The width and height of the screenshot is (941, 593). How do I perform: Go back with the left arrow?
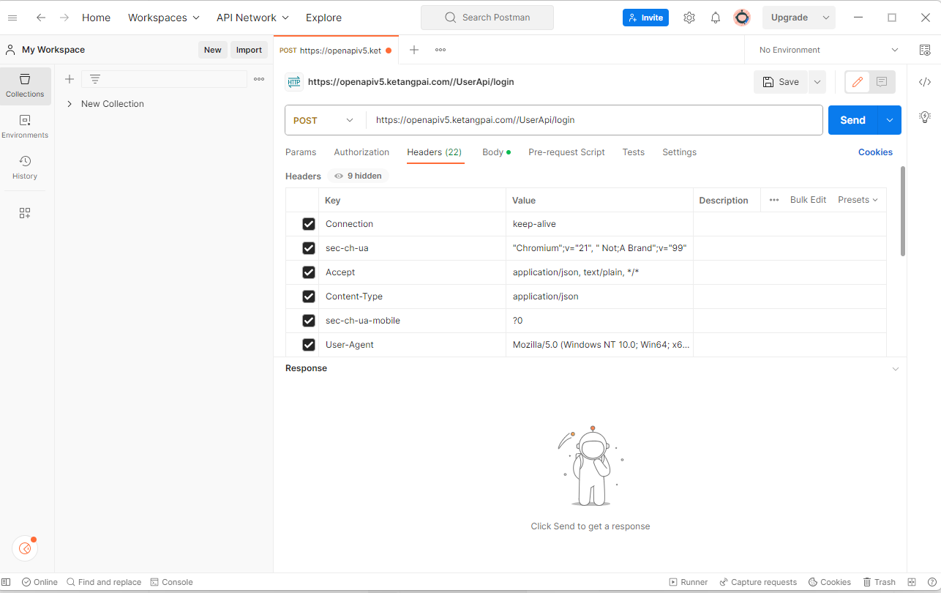click(x=41, y=18)
